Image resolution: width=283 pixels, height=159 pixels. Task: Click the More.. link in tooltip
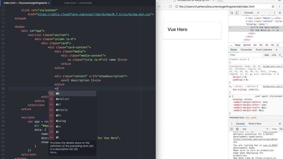pos(54,152)
